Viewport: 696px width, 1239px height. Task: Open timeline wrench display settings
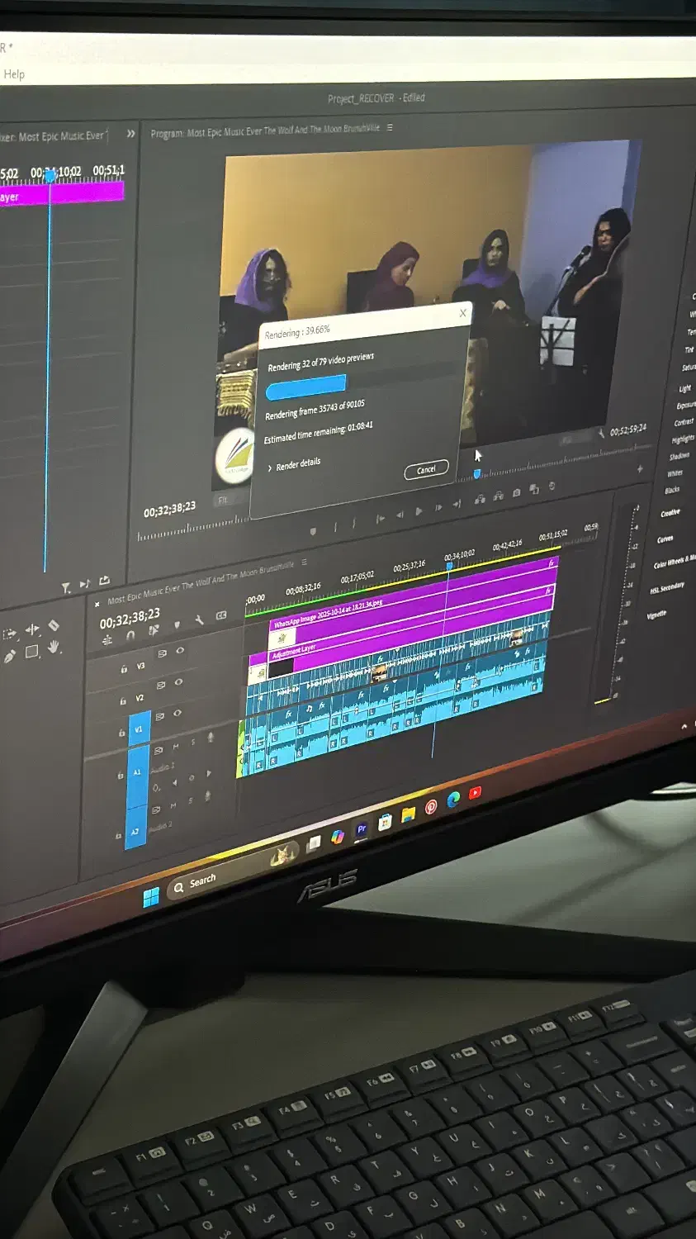click(199, 619)
